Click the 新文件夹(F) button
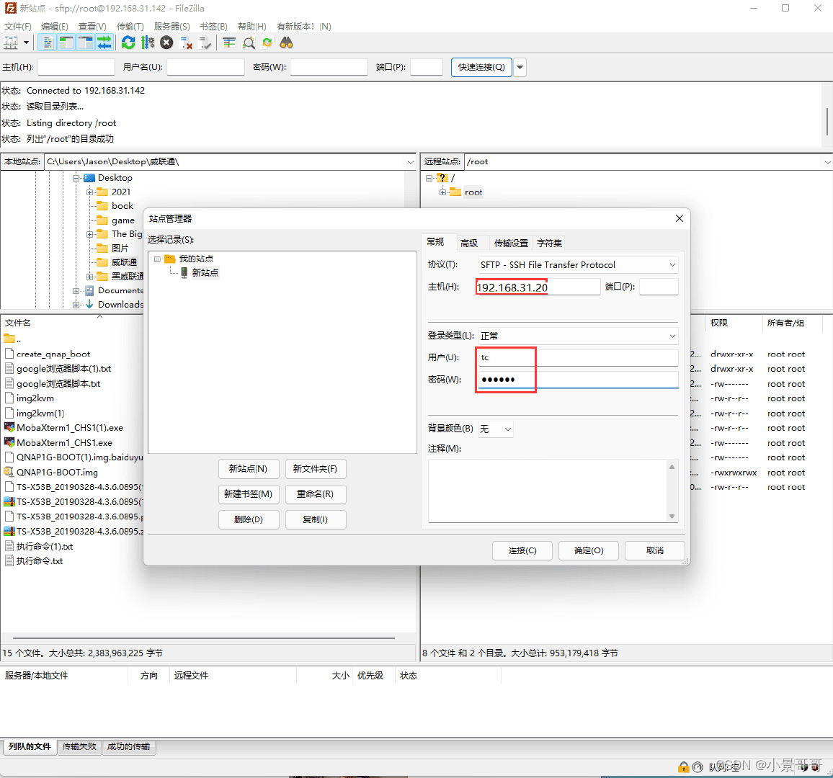This screenshot has width=833, height=778. click(316, 469)
